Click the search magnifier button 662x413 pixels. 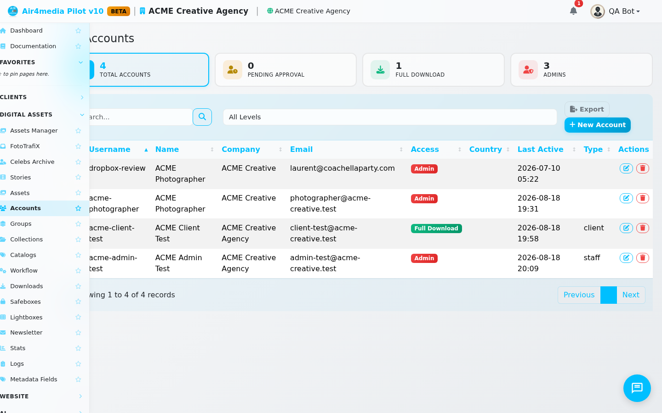(x=202, y=117)
